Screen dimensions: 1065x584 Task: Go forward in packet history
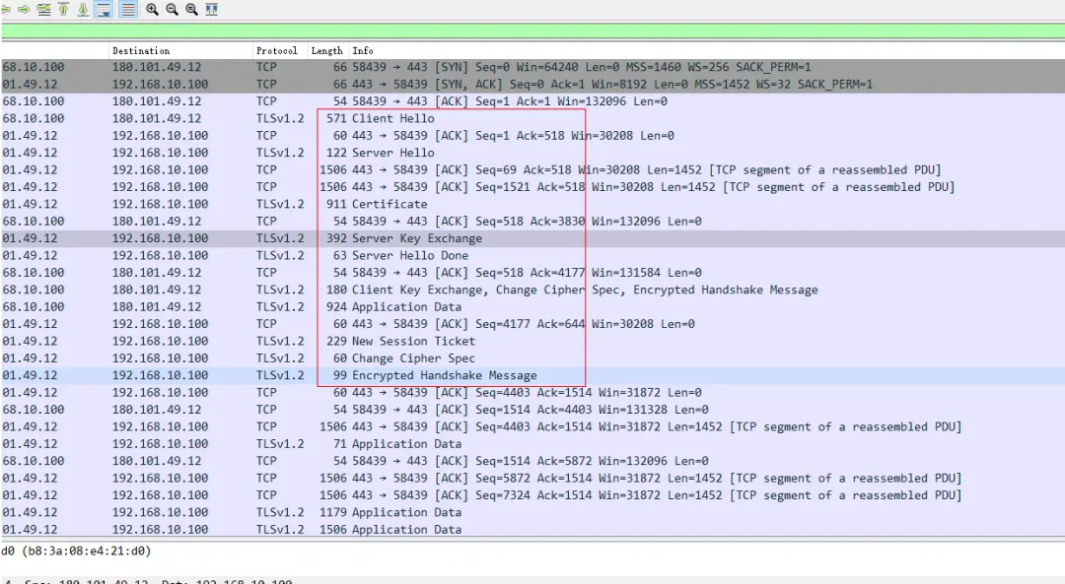point(25,9)
